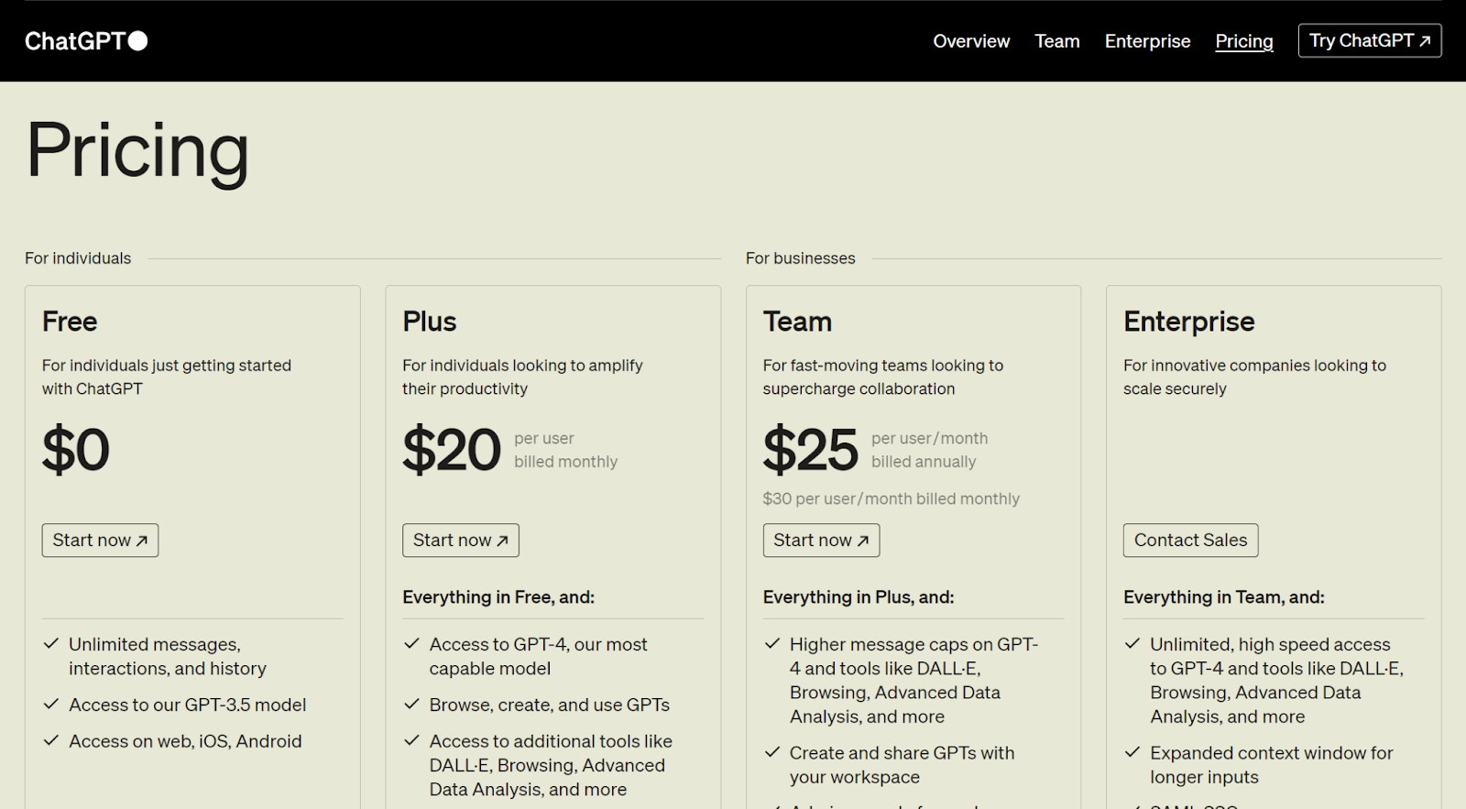Screen dimensions: 1466x809
Task: Click the white dot beside ChatGPT logo
Action: click(x=138, y=41)
